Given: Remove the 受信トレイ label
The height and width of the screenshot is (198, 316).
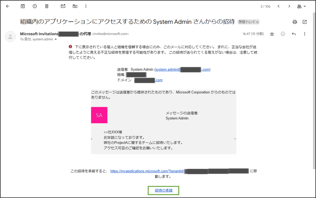Looking at the screenshot, I should pos(258,22).
